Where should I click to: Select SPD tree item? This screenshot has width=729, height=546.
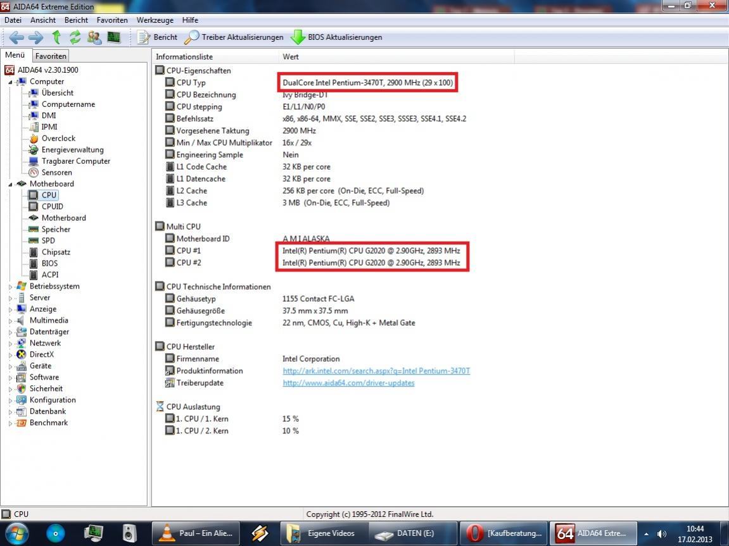(x=48, y=240)
